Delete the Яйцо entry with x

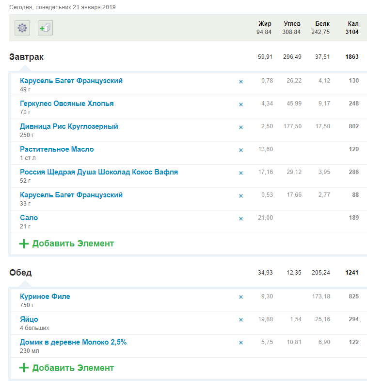coord(241,320)
